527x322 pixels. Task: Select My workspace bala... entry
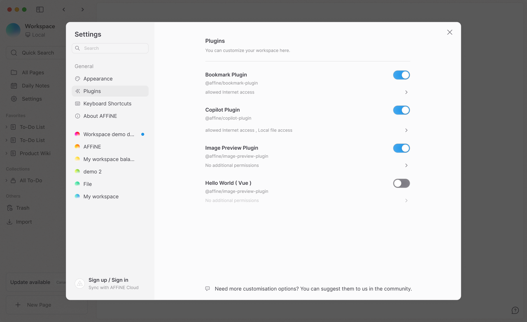[110, 159]
